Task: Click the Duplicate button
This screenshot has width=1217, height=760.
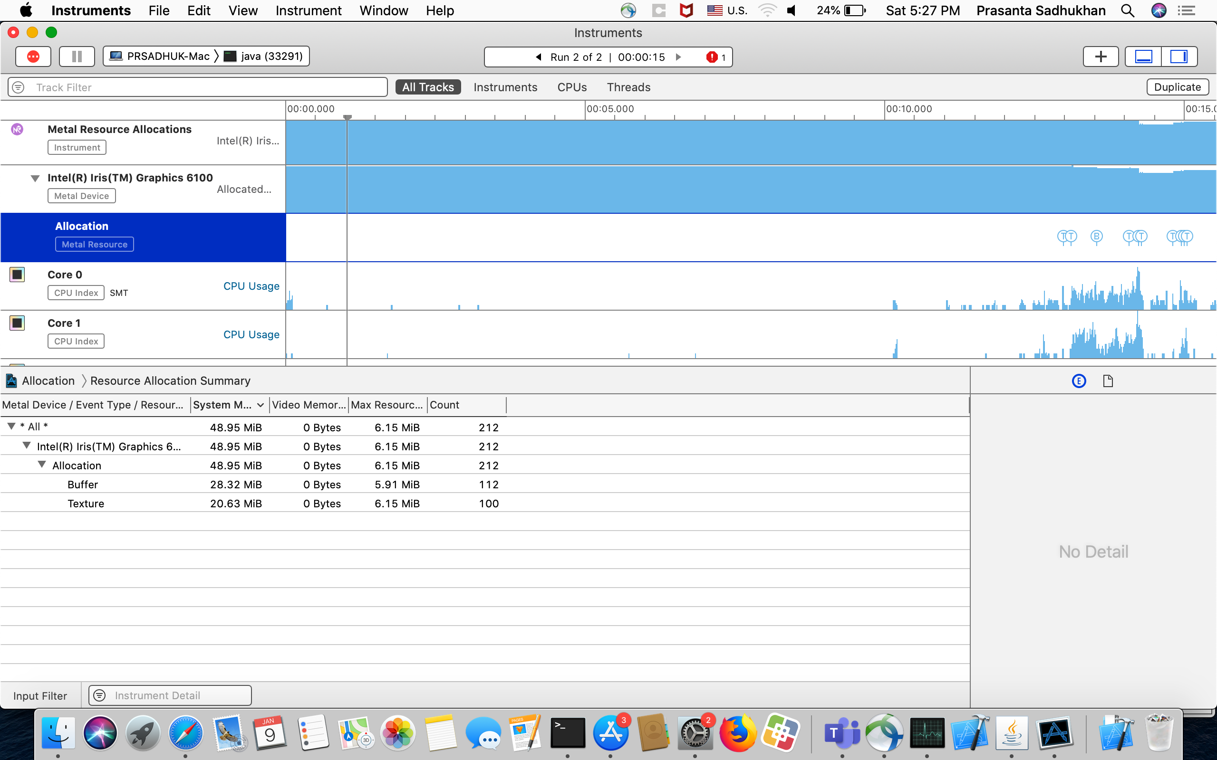Action: coord(1177,87)
